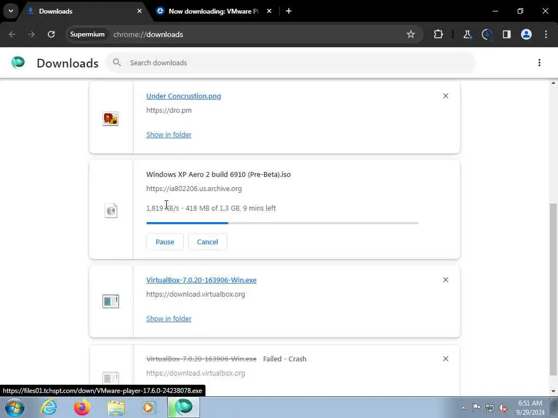Launch Internet Explorer from taskbar
Viewport: 558px width, 418px height.
tap(48, 407)
